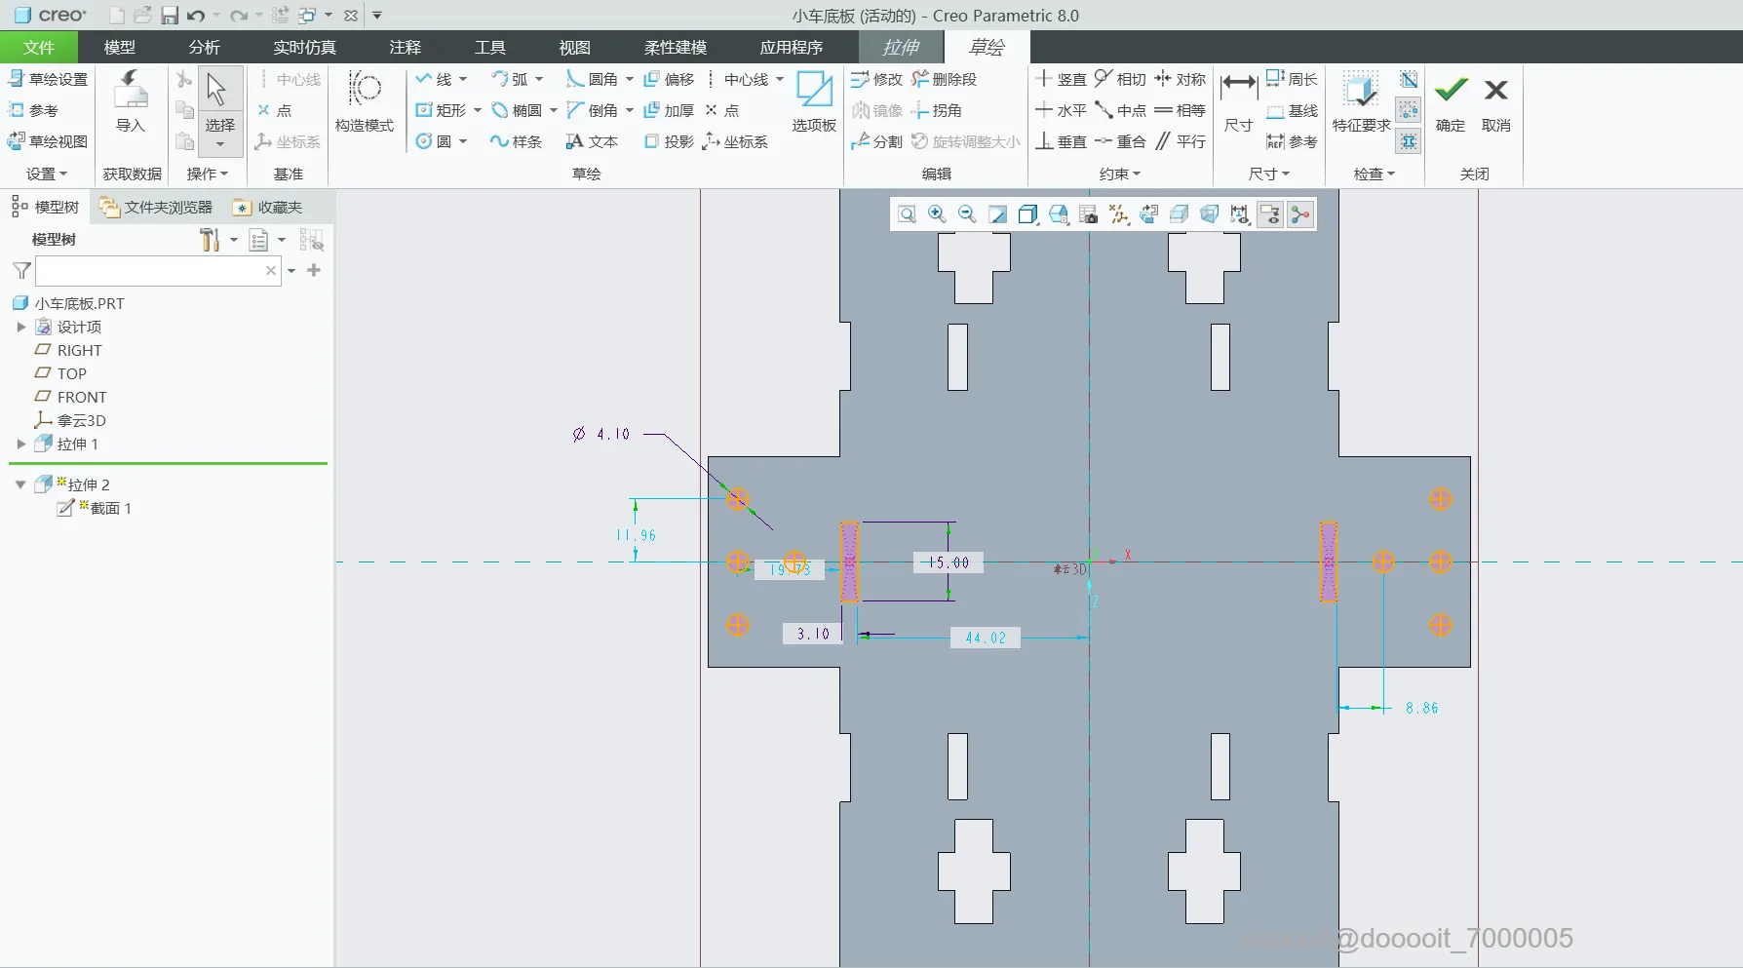Select the Project (投影) tool
1743x968 pixels.
(x=669, y=141)
